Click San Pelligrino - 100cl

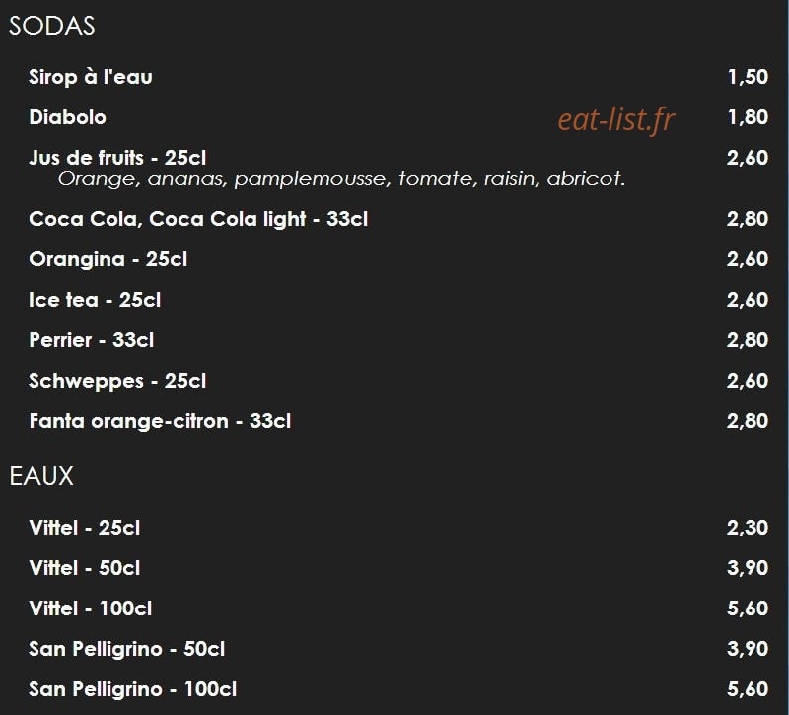pos(133,689)
